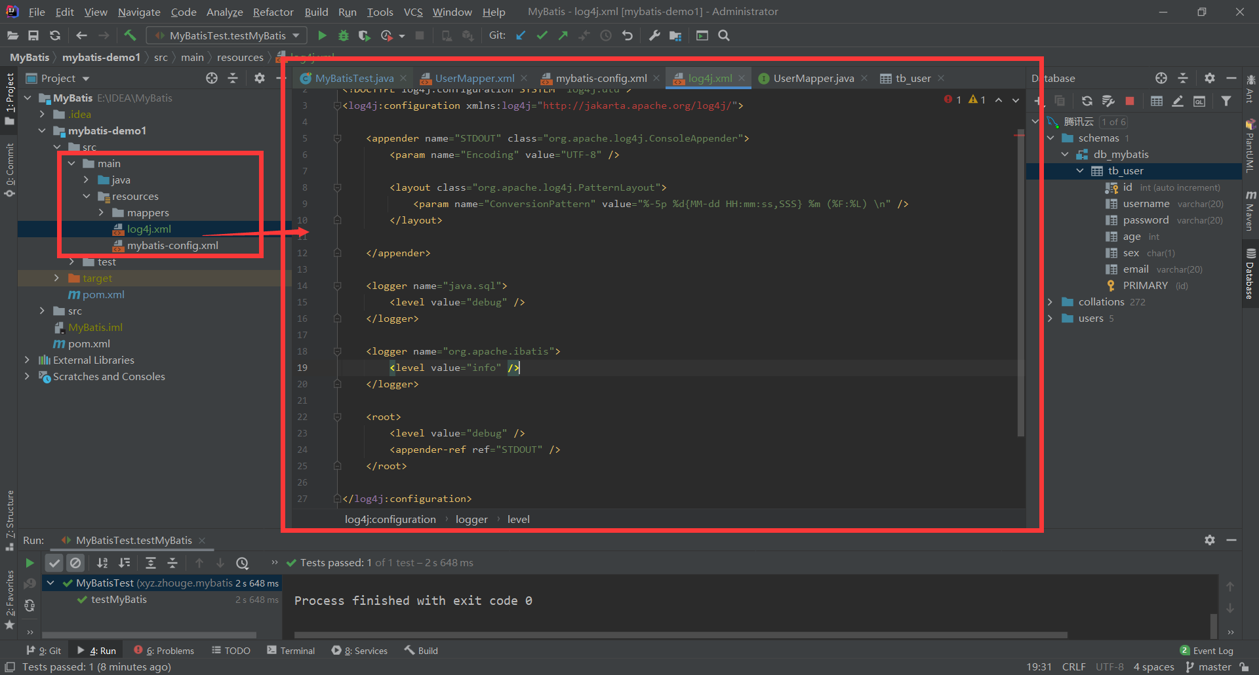Click the Git push green arrow icon

563,35
